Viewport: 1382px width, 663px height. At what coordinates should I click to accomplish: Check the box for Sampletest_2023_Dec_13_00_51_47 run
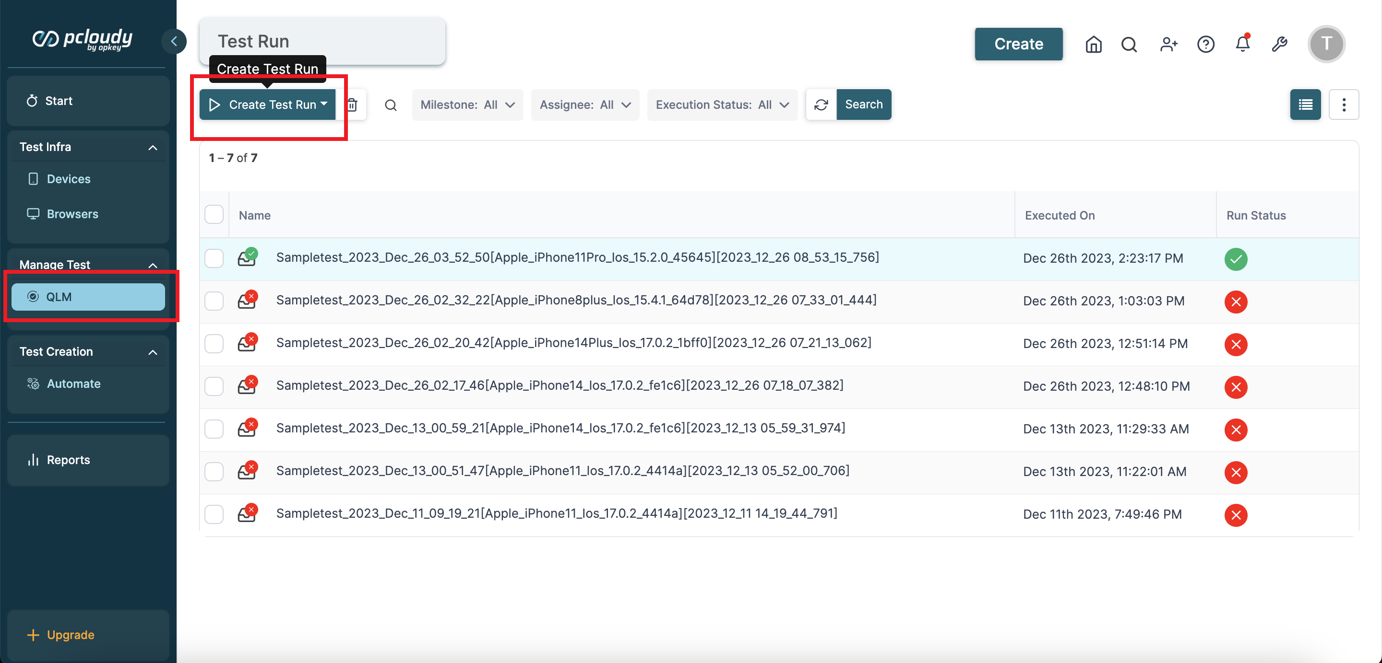pyautogui.click(x=214, y=472)
